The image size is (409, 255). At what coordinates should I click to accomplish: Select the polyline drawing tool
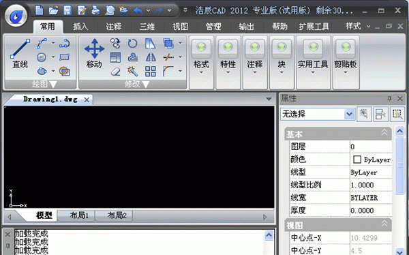[42, 43]
